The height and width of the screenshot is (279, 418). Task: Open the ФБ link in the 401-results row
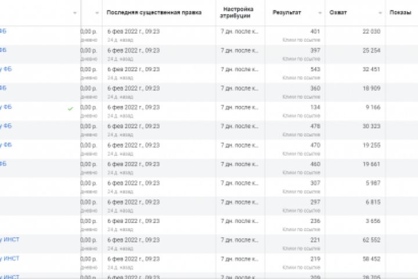[3, 31]
